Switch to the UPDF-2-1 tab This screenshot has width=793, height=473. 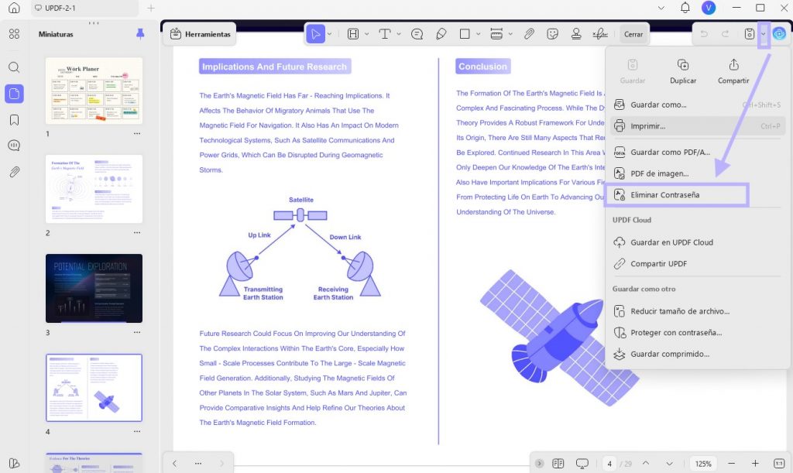click(84, 8)
